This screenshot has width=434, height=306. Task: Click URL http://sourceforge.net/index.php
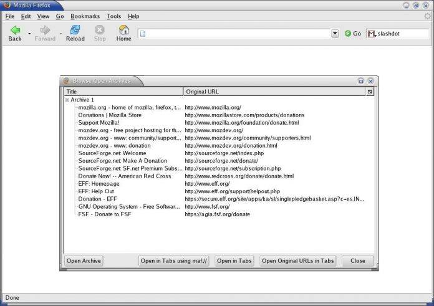(224, 153)
